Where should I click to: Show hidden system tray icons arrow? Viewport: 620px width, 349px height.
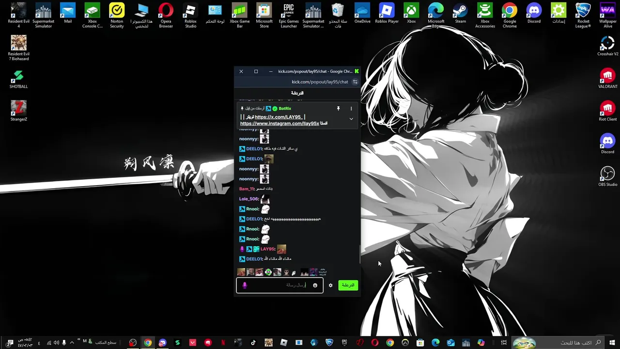coord(72,343)
